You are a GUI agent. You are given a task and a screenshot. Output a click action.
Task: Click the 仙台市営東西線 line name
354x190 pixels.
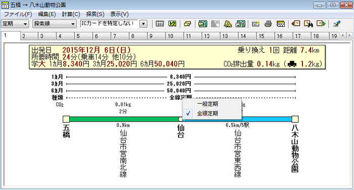pyautogui.click(x=238, y=153)
